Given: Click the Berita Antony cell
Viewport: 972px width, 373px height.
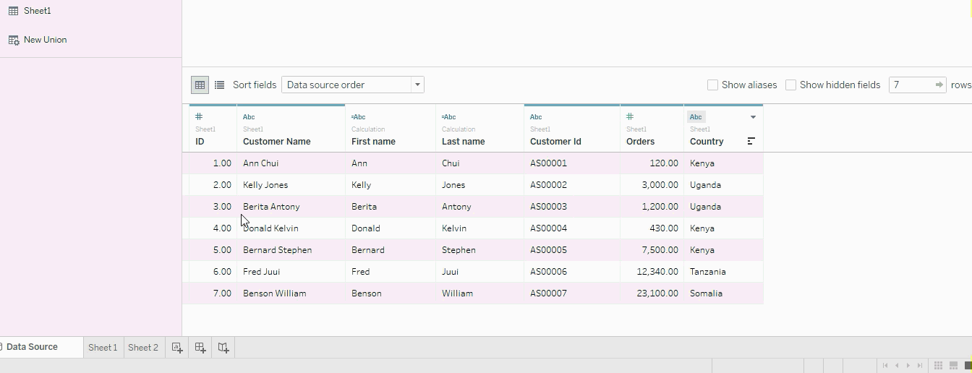Looking at the screenshot, I should click(291, 207).
